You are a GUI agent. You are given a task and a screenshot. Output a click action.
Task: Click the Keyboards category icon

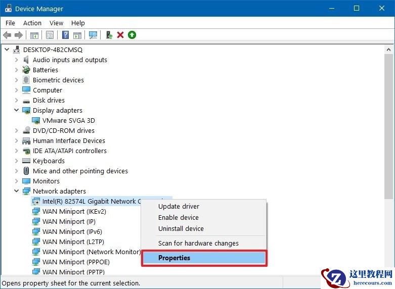pos(26,161)
